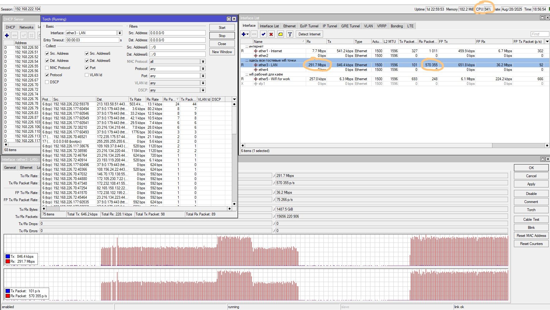
Task: Enable the MAC Protocol checkbox in Torch
Action: click(x=47, y=68)
